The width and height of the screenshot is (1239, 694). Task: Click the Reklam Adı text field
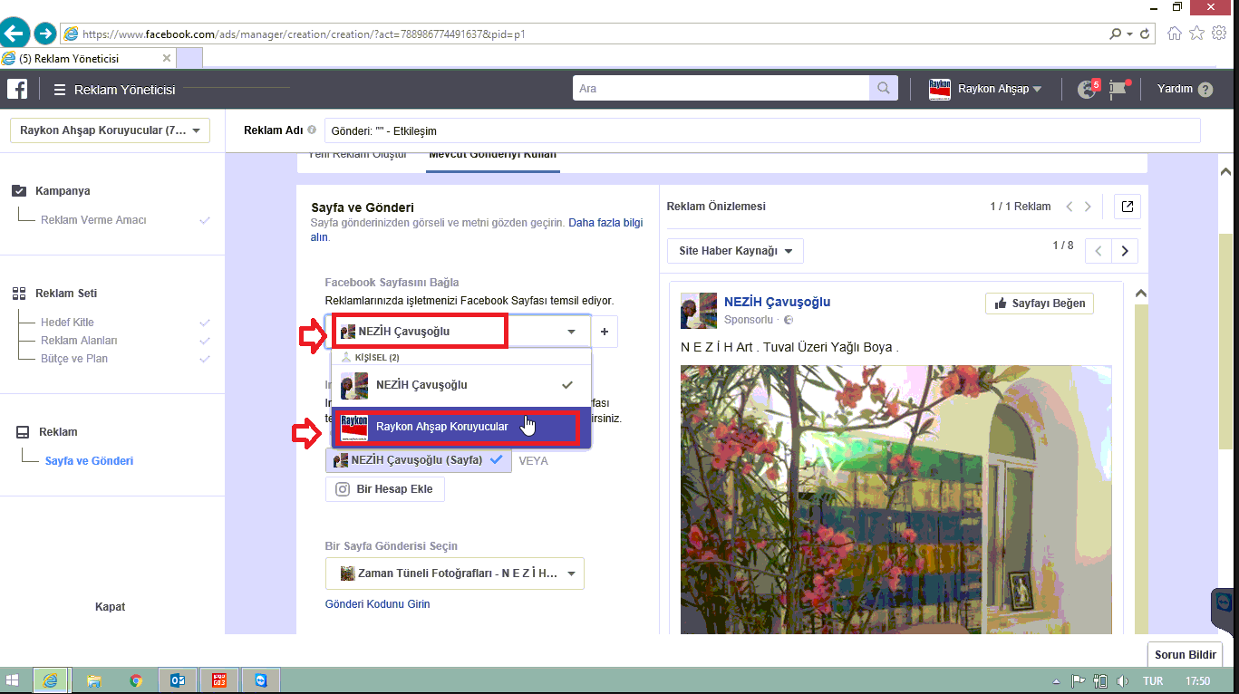(x=761, y=130)
